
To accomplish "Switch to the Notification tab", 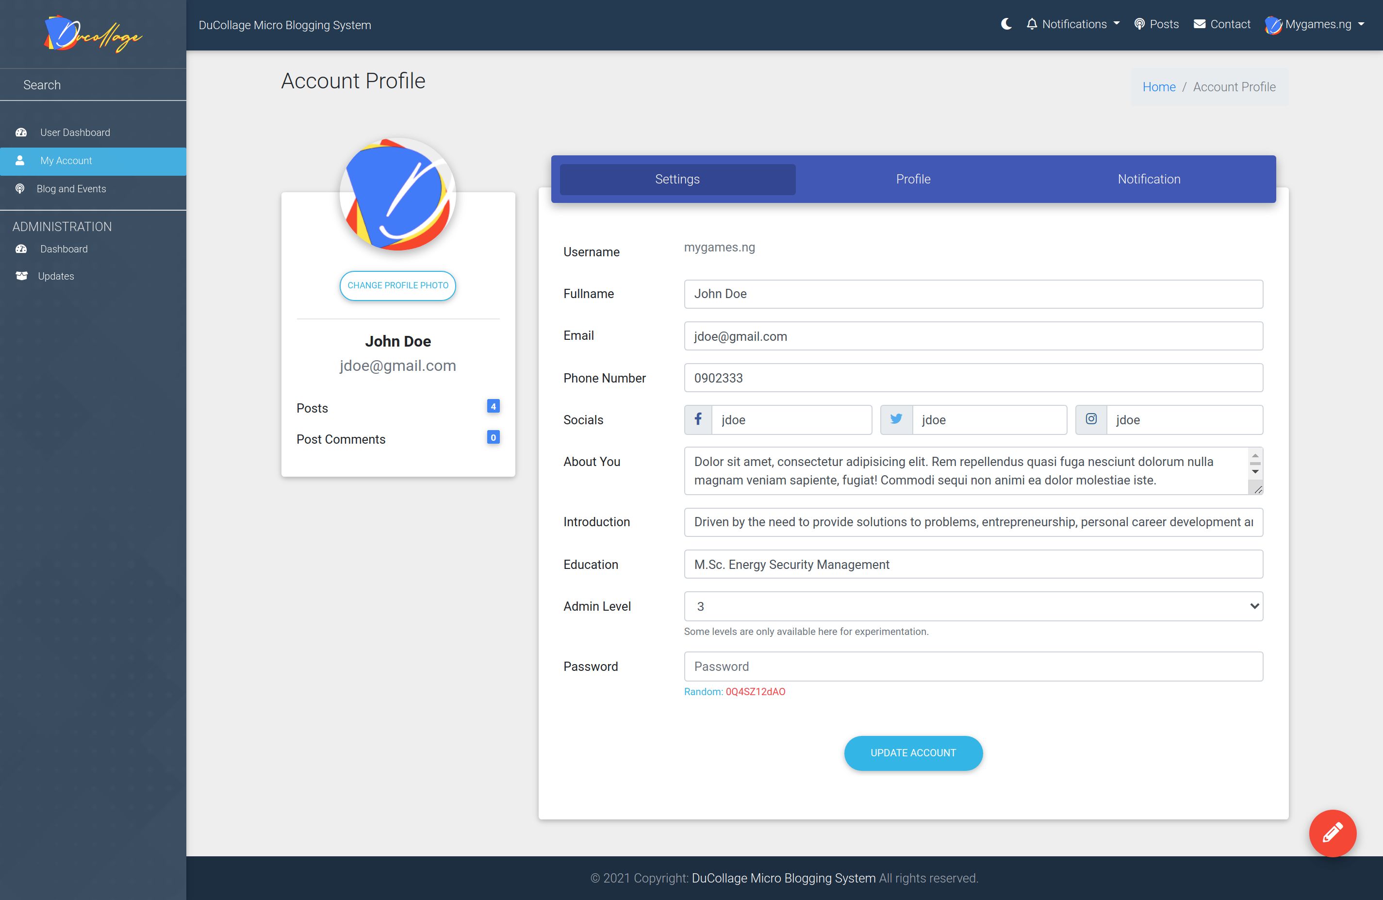I will 1149,179.
